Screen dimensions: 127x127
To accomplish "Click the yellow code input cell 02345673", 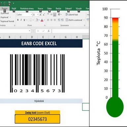I will point(37,119).
